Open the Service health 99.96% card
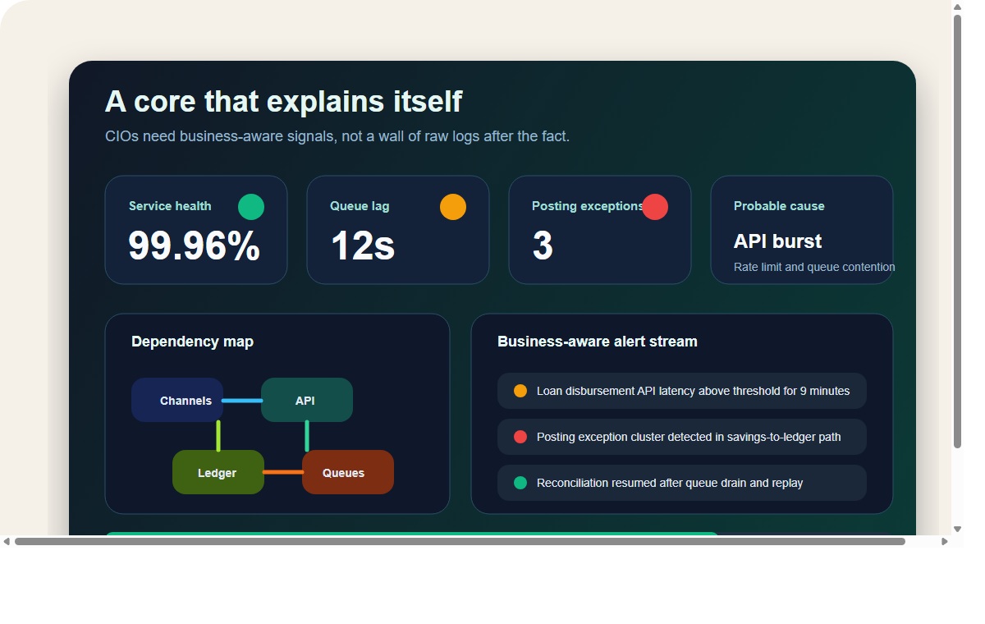This screenshot has height=624, width=985. pos(195,229)
